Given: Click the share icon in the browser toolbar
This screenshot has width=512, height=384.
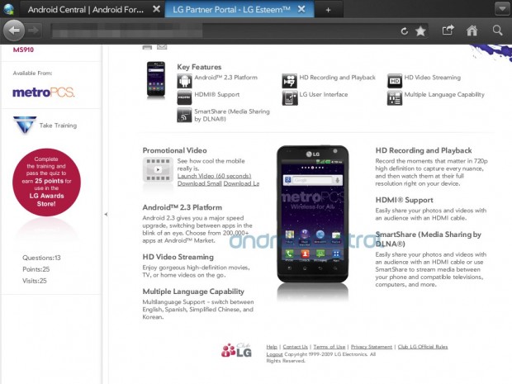Looking at the screenshot, I should pos(448,30).
